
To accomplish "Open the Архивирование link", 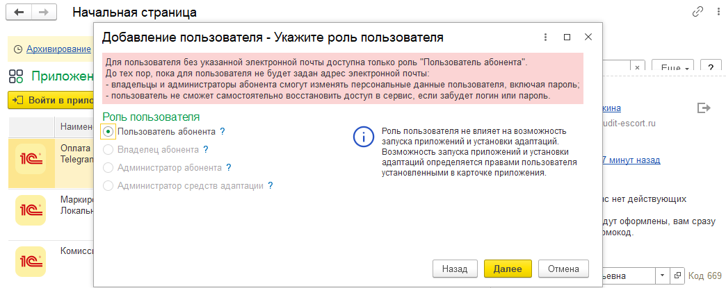I will pyautogui.click(x=58, y=49).
